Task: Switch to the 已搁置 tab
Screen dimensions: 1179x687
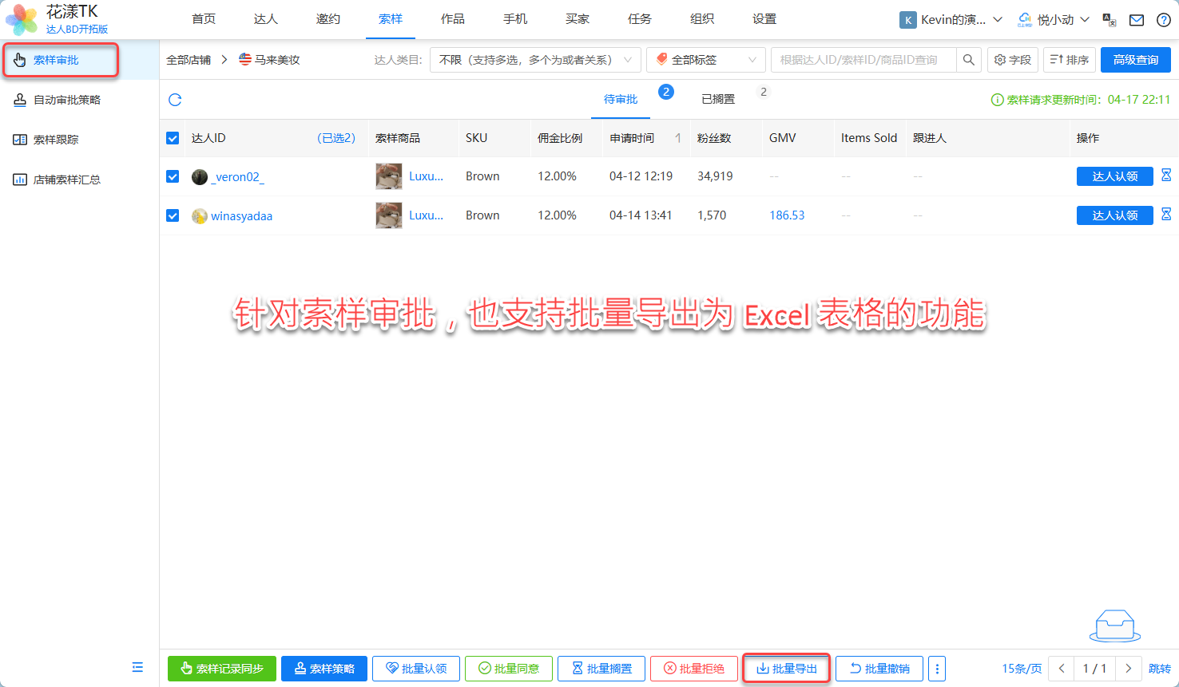Action: tap(718, 99)
